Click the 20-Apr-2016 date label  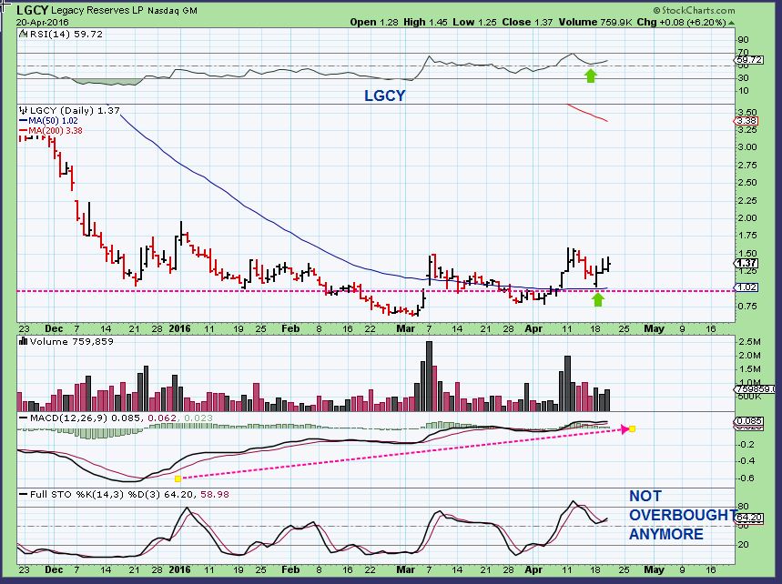tap(43, 23)
